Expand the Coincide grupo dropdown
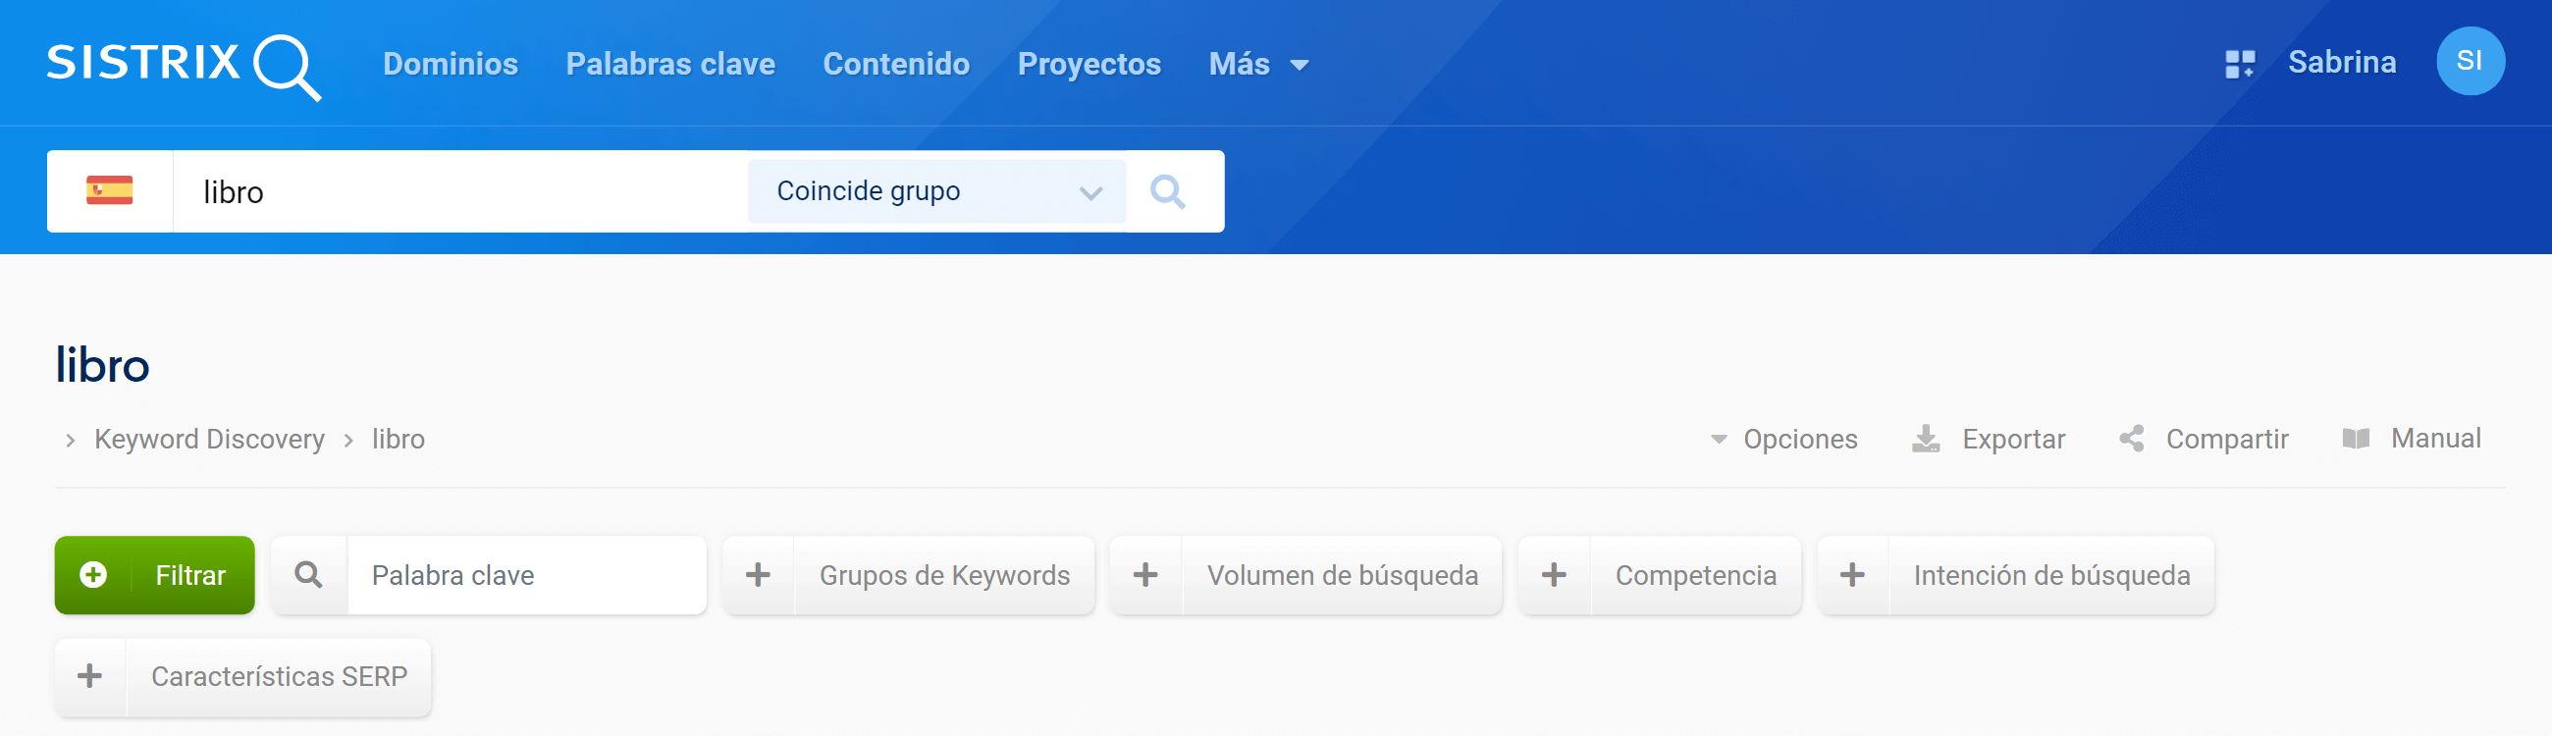Screen dimensions: 2552x736 coord(935,191)
